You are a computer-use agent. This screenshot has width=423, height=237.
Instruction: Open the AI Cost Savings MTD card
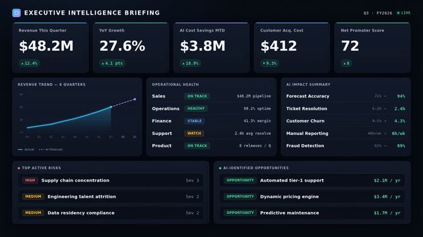click(211, 47)
